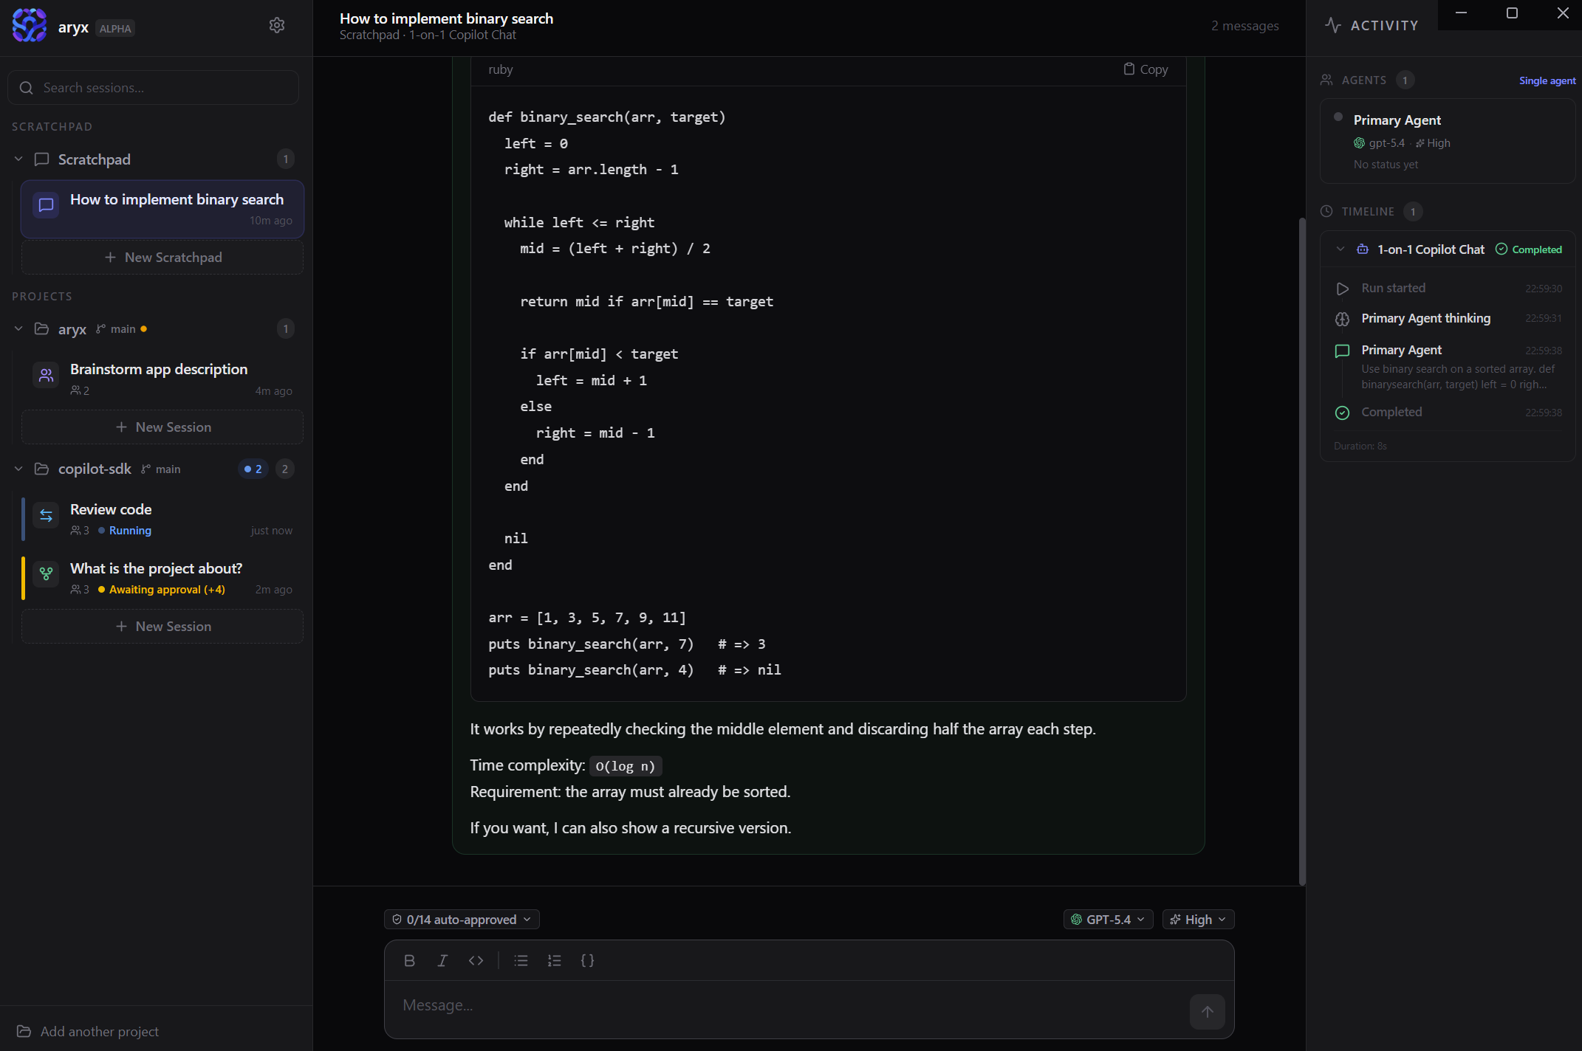Open the Review code session

162,519
